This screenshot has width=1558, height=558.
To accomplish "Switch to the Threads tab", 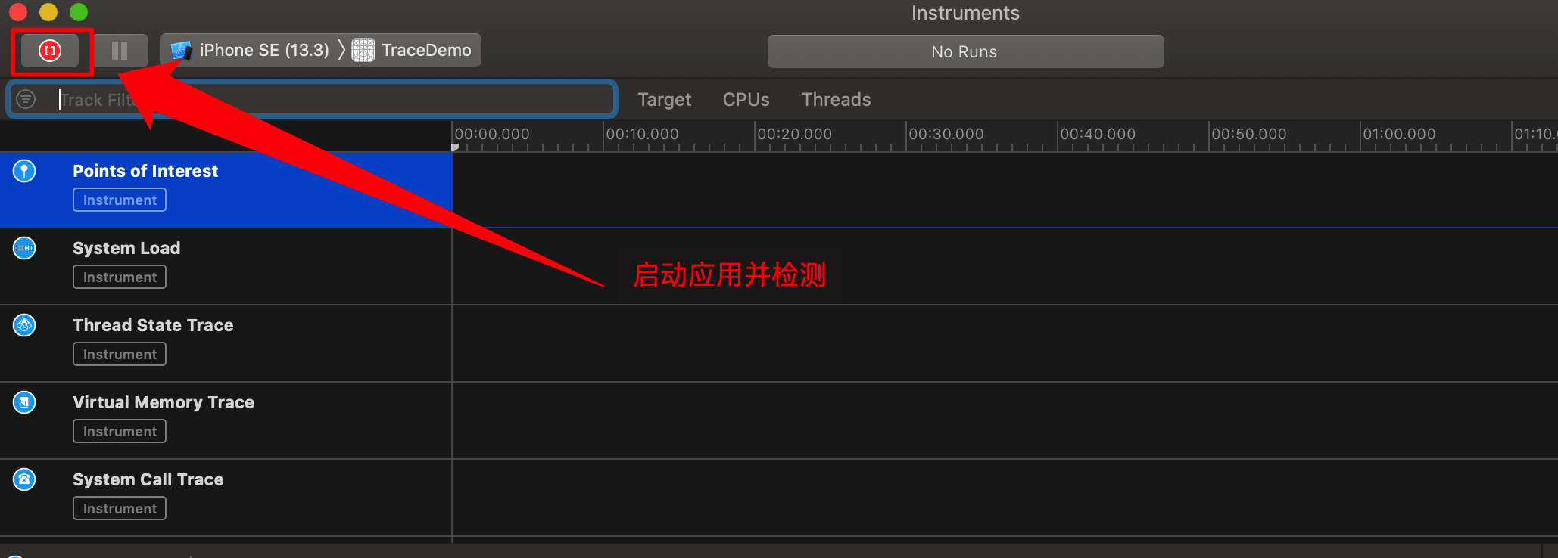I will pyautogui.click(x=836, y=100).
